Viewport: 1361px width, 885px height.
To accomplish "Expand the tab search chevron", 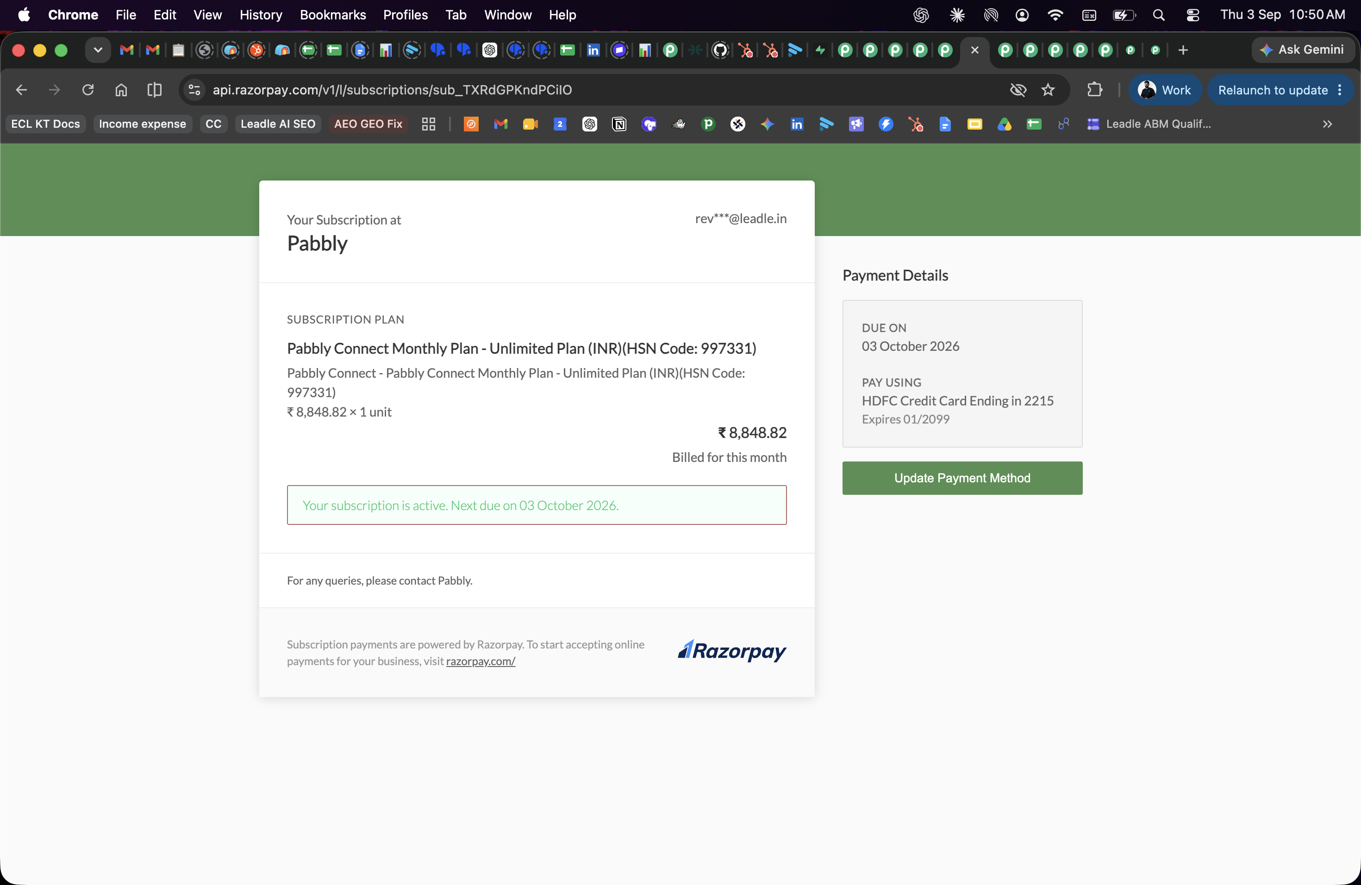I will (x=98, y=50).
